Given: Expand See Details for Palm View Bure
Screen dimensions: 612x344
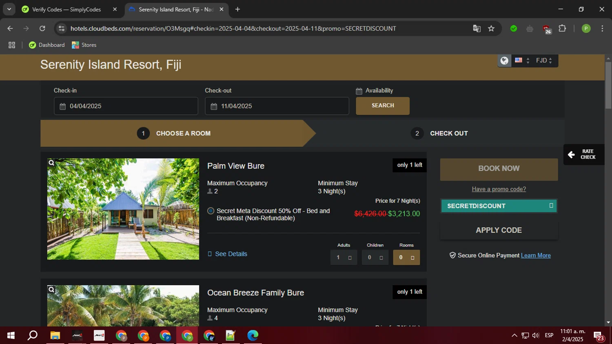Looking at the screenshot, I should pos(227,254).
